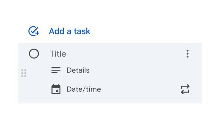Click the Details text field

click(78, 70)
